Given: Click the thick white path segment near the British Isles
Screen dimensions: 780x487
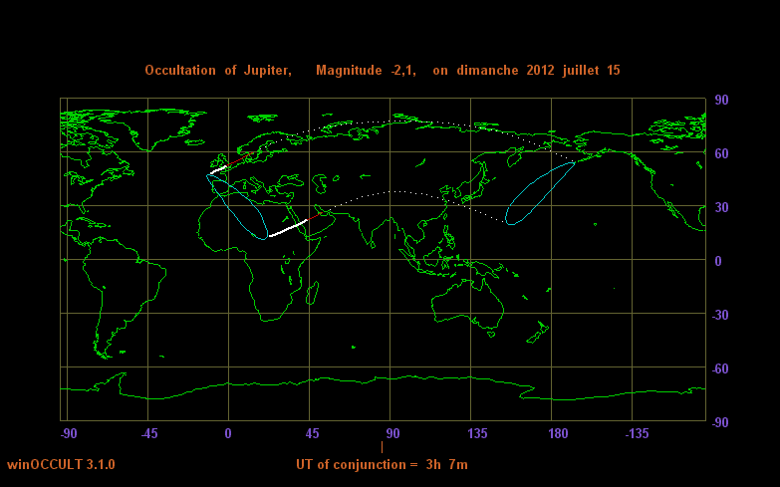Looking at the screenshot, I should click(218, 169).
